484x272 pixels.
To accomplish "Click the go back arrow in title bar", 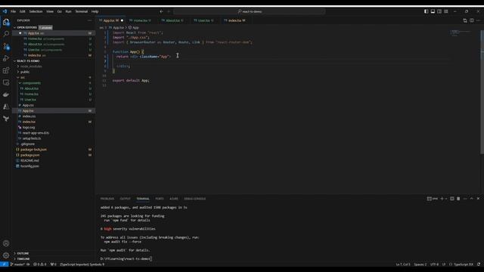I will tap(161, 11).
